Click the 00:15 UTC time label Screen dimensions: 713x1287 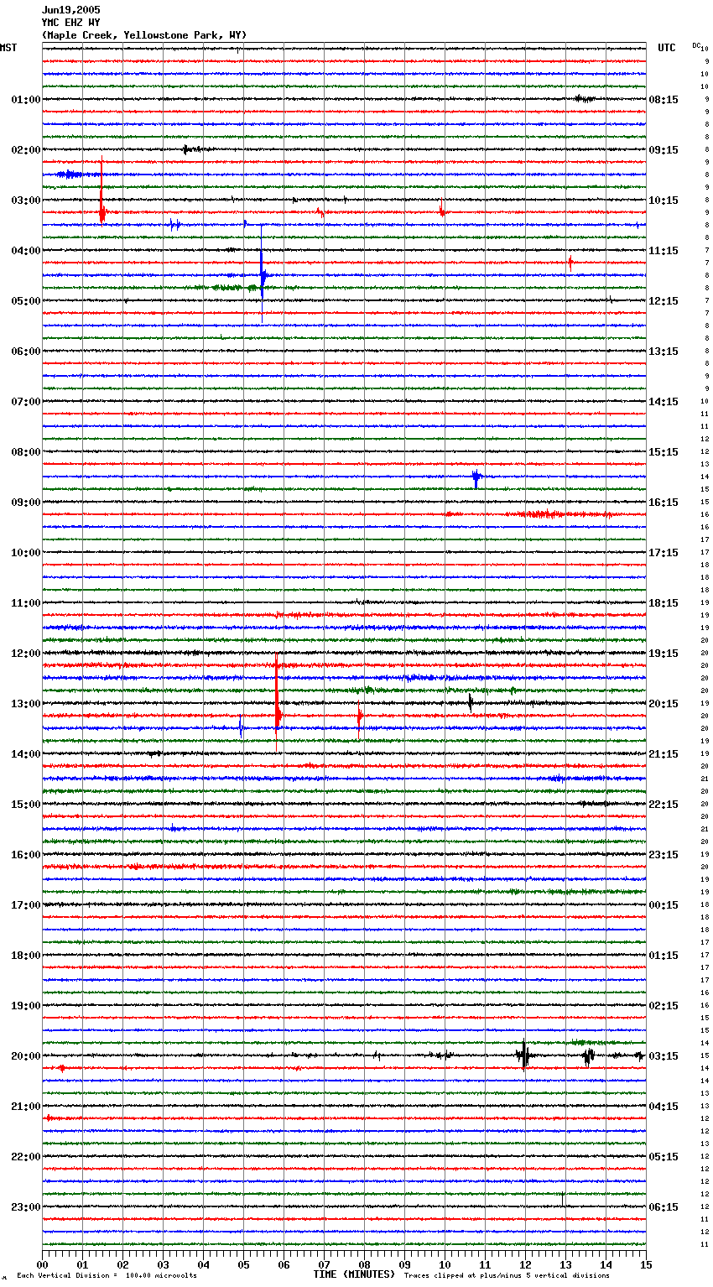[x=664, y=905]
